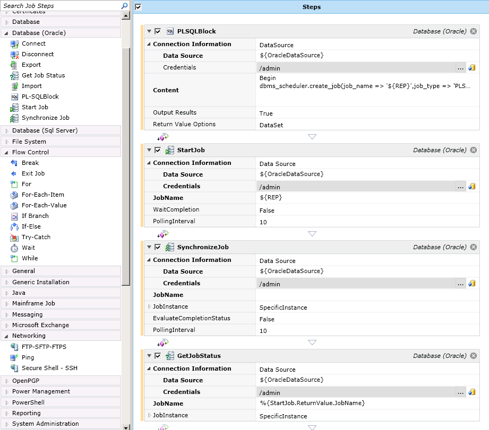Remove the StartJob step
Screen dimensions: 489x430
click(x=474, y=150)
